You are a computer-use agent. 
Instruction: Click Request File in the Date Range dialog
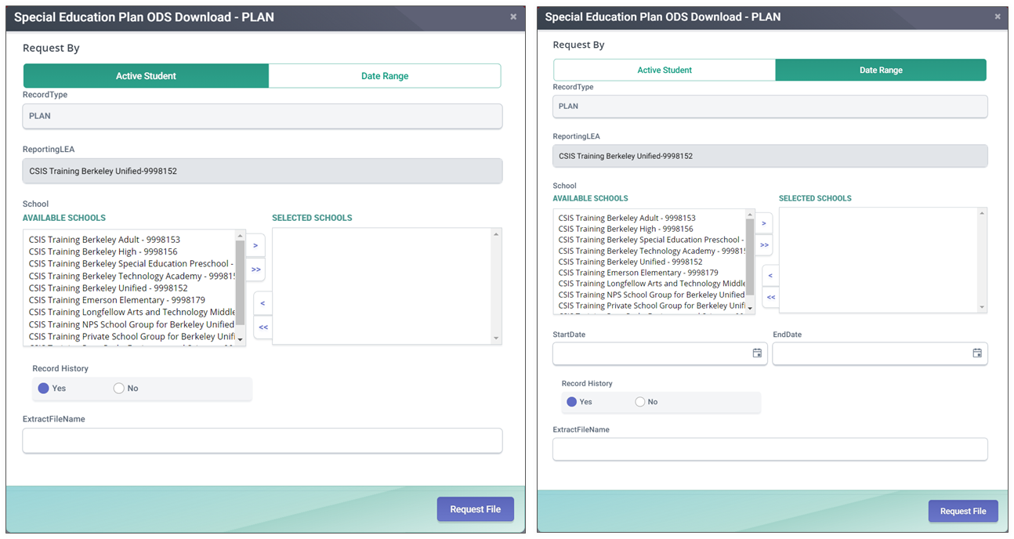(963, 511)
